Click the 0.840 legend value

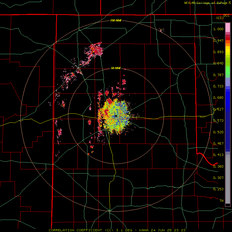tap(218, 63)
